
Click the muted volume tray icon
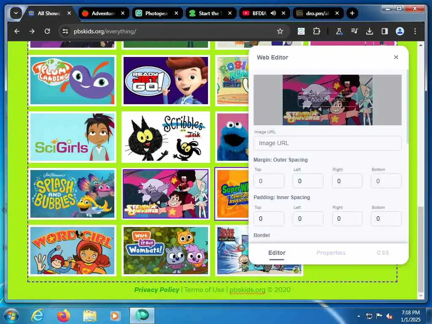[389, 316]
